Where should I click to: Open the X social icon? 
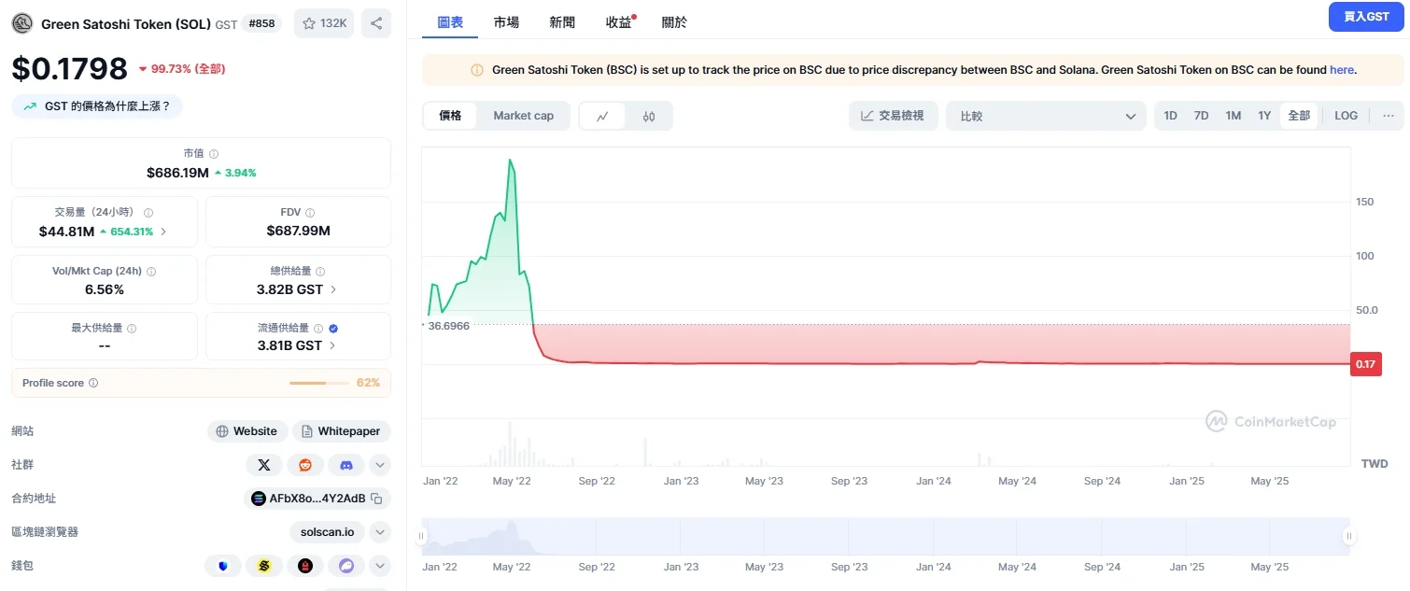pos(264,464)
